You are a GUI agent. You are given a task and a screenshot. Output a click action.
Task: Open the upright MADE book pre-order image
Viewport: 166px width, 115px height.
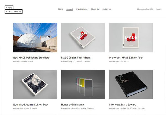click(x=131, y=37)
